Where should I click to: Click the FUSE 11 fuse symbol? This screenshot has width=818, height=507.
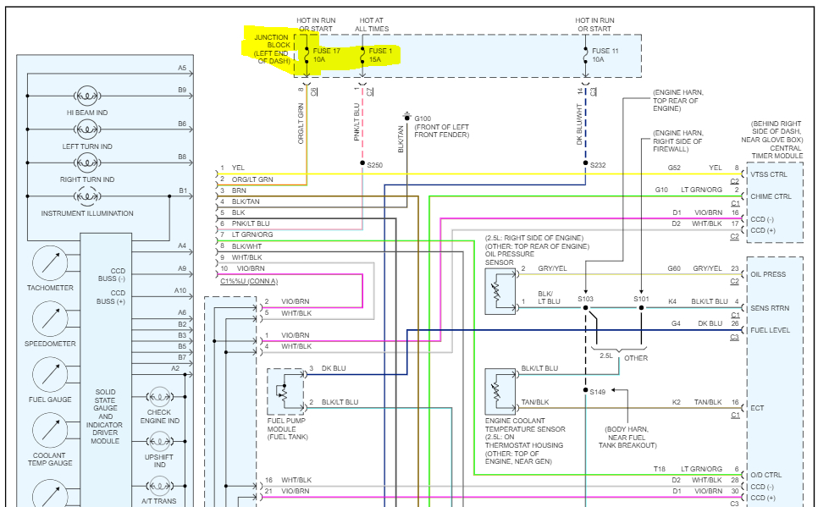(x=586, y=55)
